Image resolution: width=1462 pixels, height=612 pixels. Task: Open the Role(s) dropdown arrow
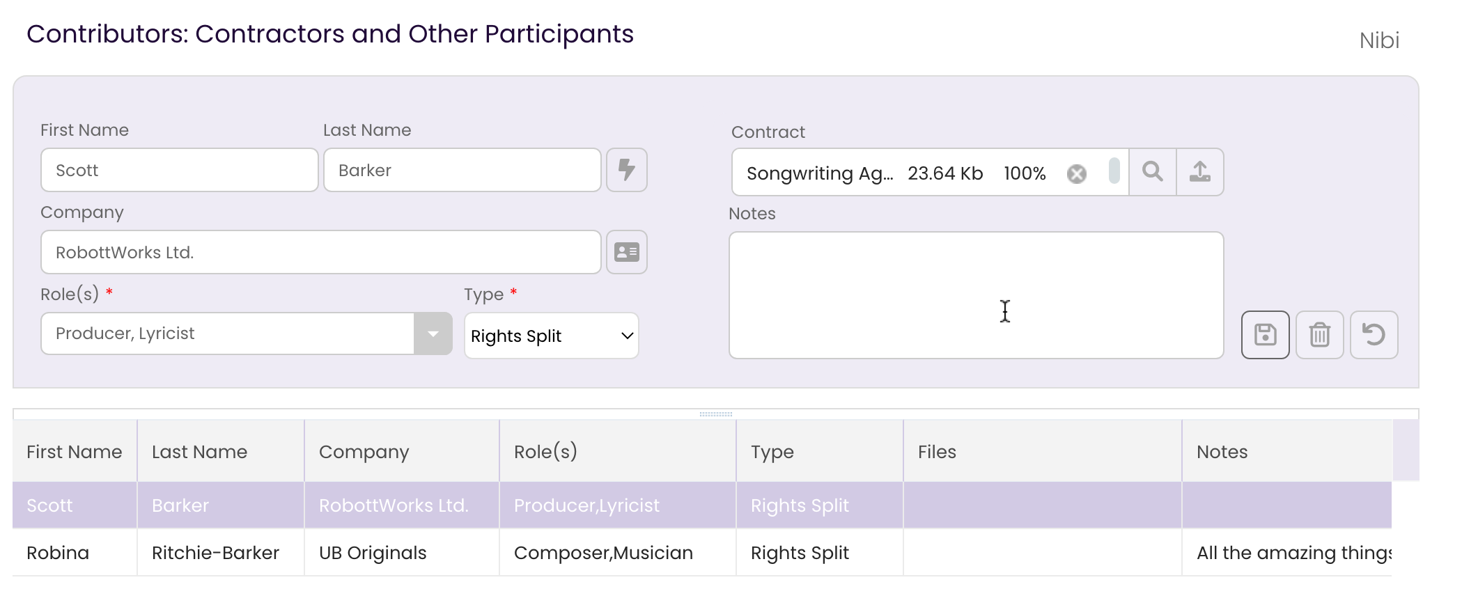[x=433, y=334]
